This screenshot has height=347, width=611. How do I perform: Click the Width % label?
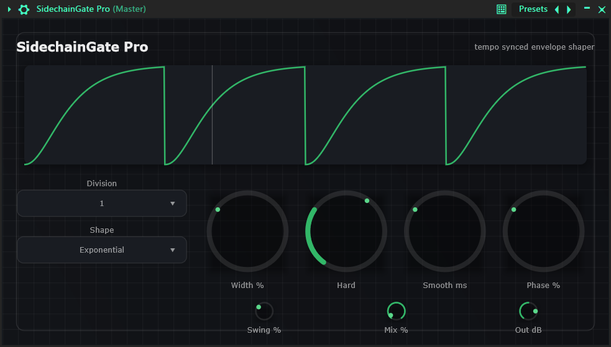pyautogui.click(x=247, y=285)
